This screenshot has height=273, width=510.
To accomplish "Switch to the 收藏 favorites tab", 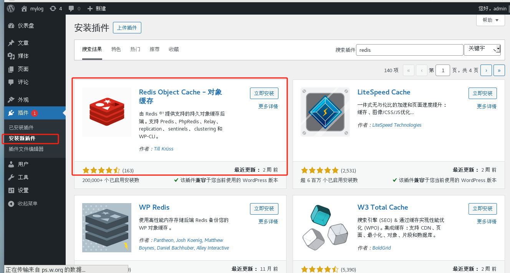I will tap(174, 50).
